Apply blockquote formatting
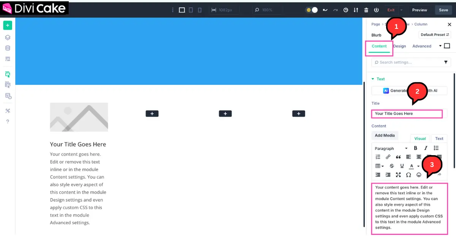This screenshot has width=456, height=239. tap(398, 157)
